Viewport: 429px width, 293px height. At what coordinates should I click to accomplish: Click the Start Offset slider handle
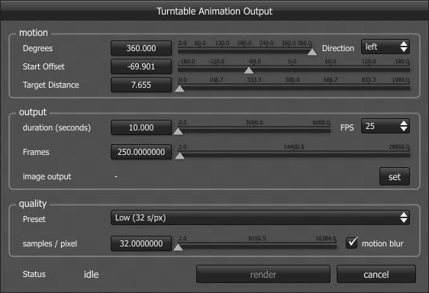[x=248, y=70]
